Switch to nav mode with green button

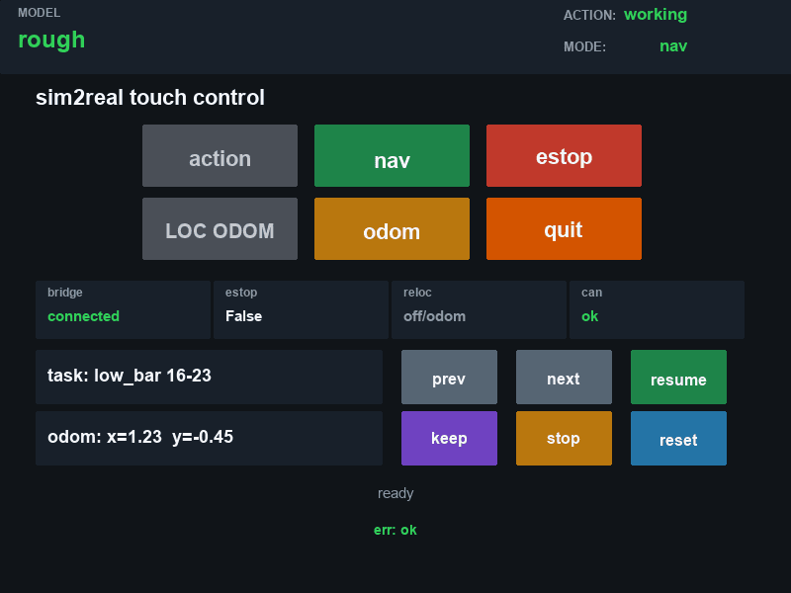point(392,156)
